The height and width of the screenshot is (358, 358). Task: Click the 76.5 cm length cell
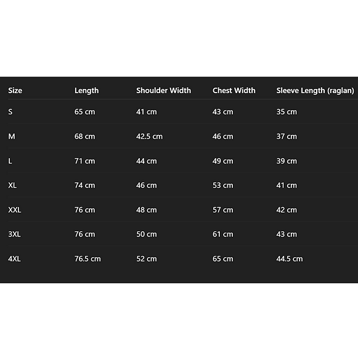click(x=87, y=259)
